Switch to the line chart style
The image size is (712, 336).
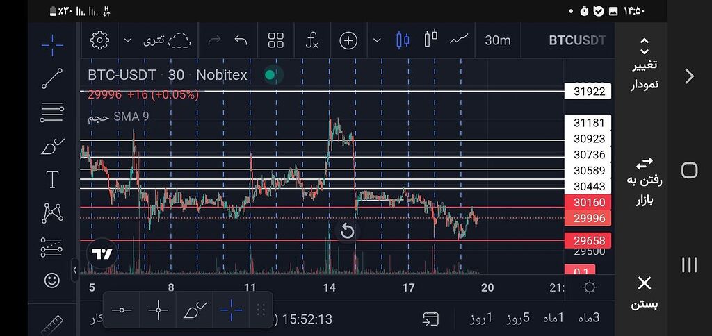coord(459,39)
